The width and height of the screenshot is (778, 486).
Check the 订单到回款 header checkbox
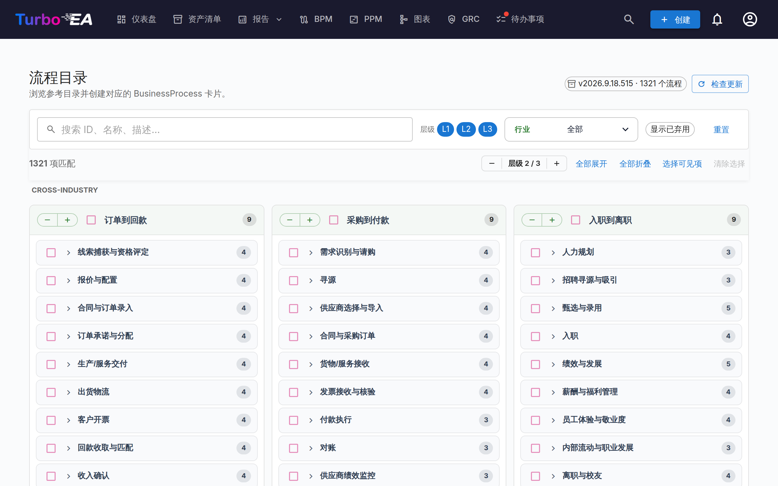(91, 220)
